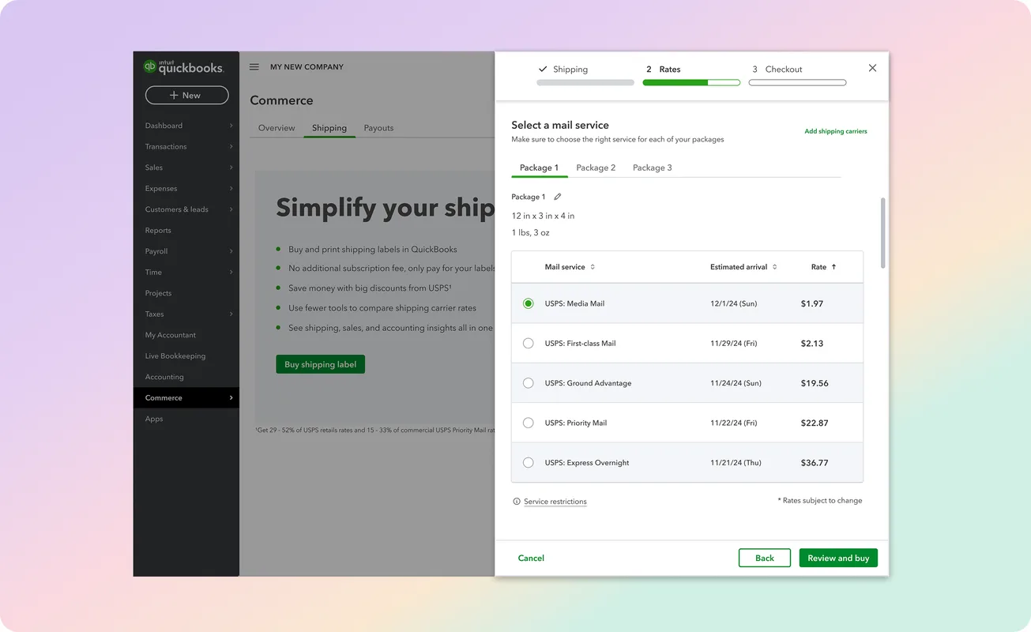The image size is (1031, 632).
Task: Open the Payouts tab in Commerce
Action: (378, 128)
